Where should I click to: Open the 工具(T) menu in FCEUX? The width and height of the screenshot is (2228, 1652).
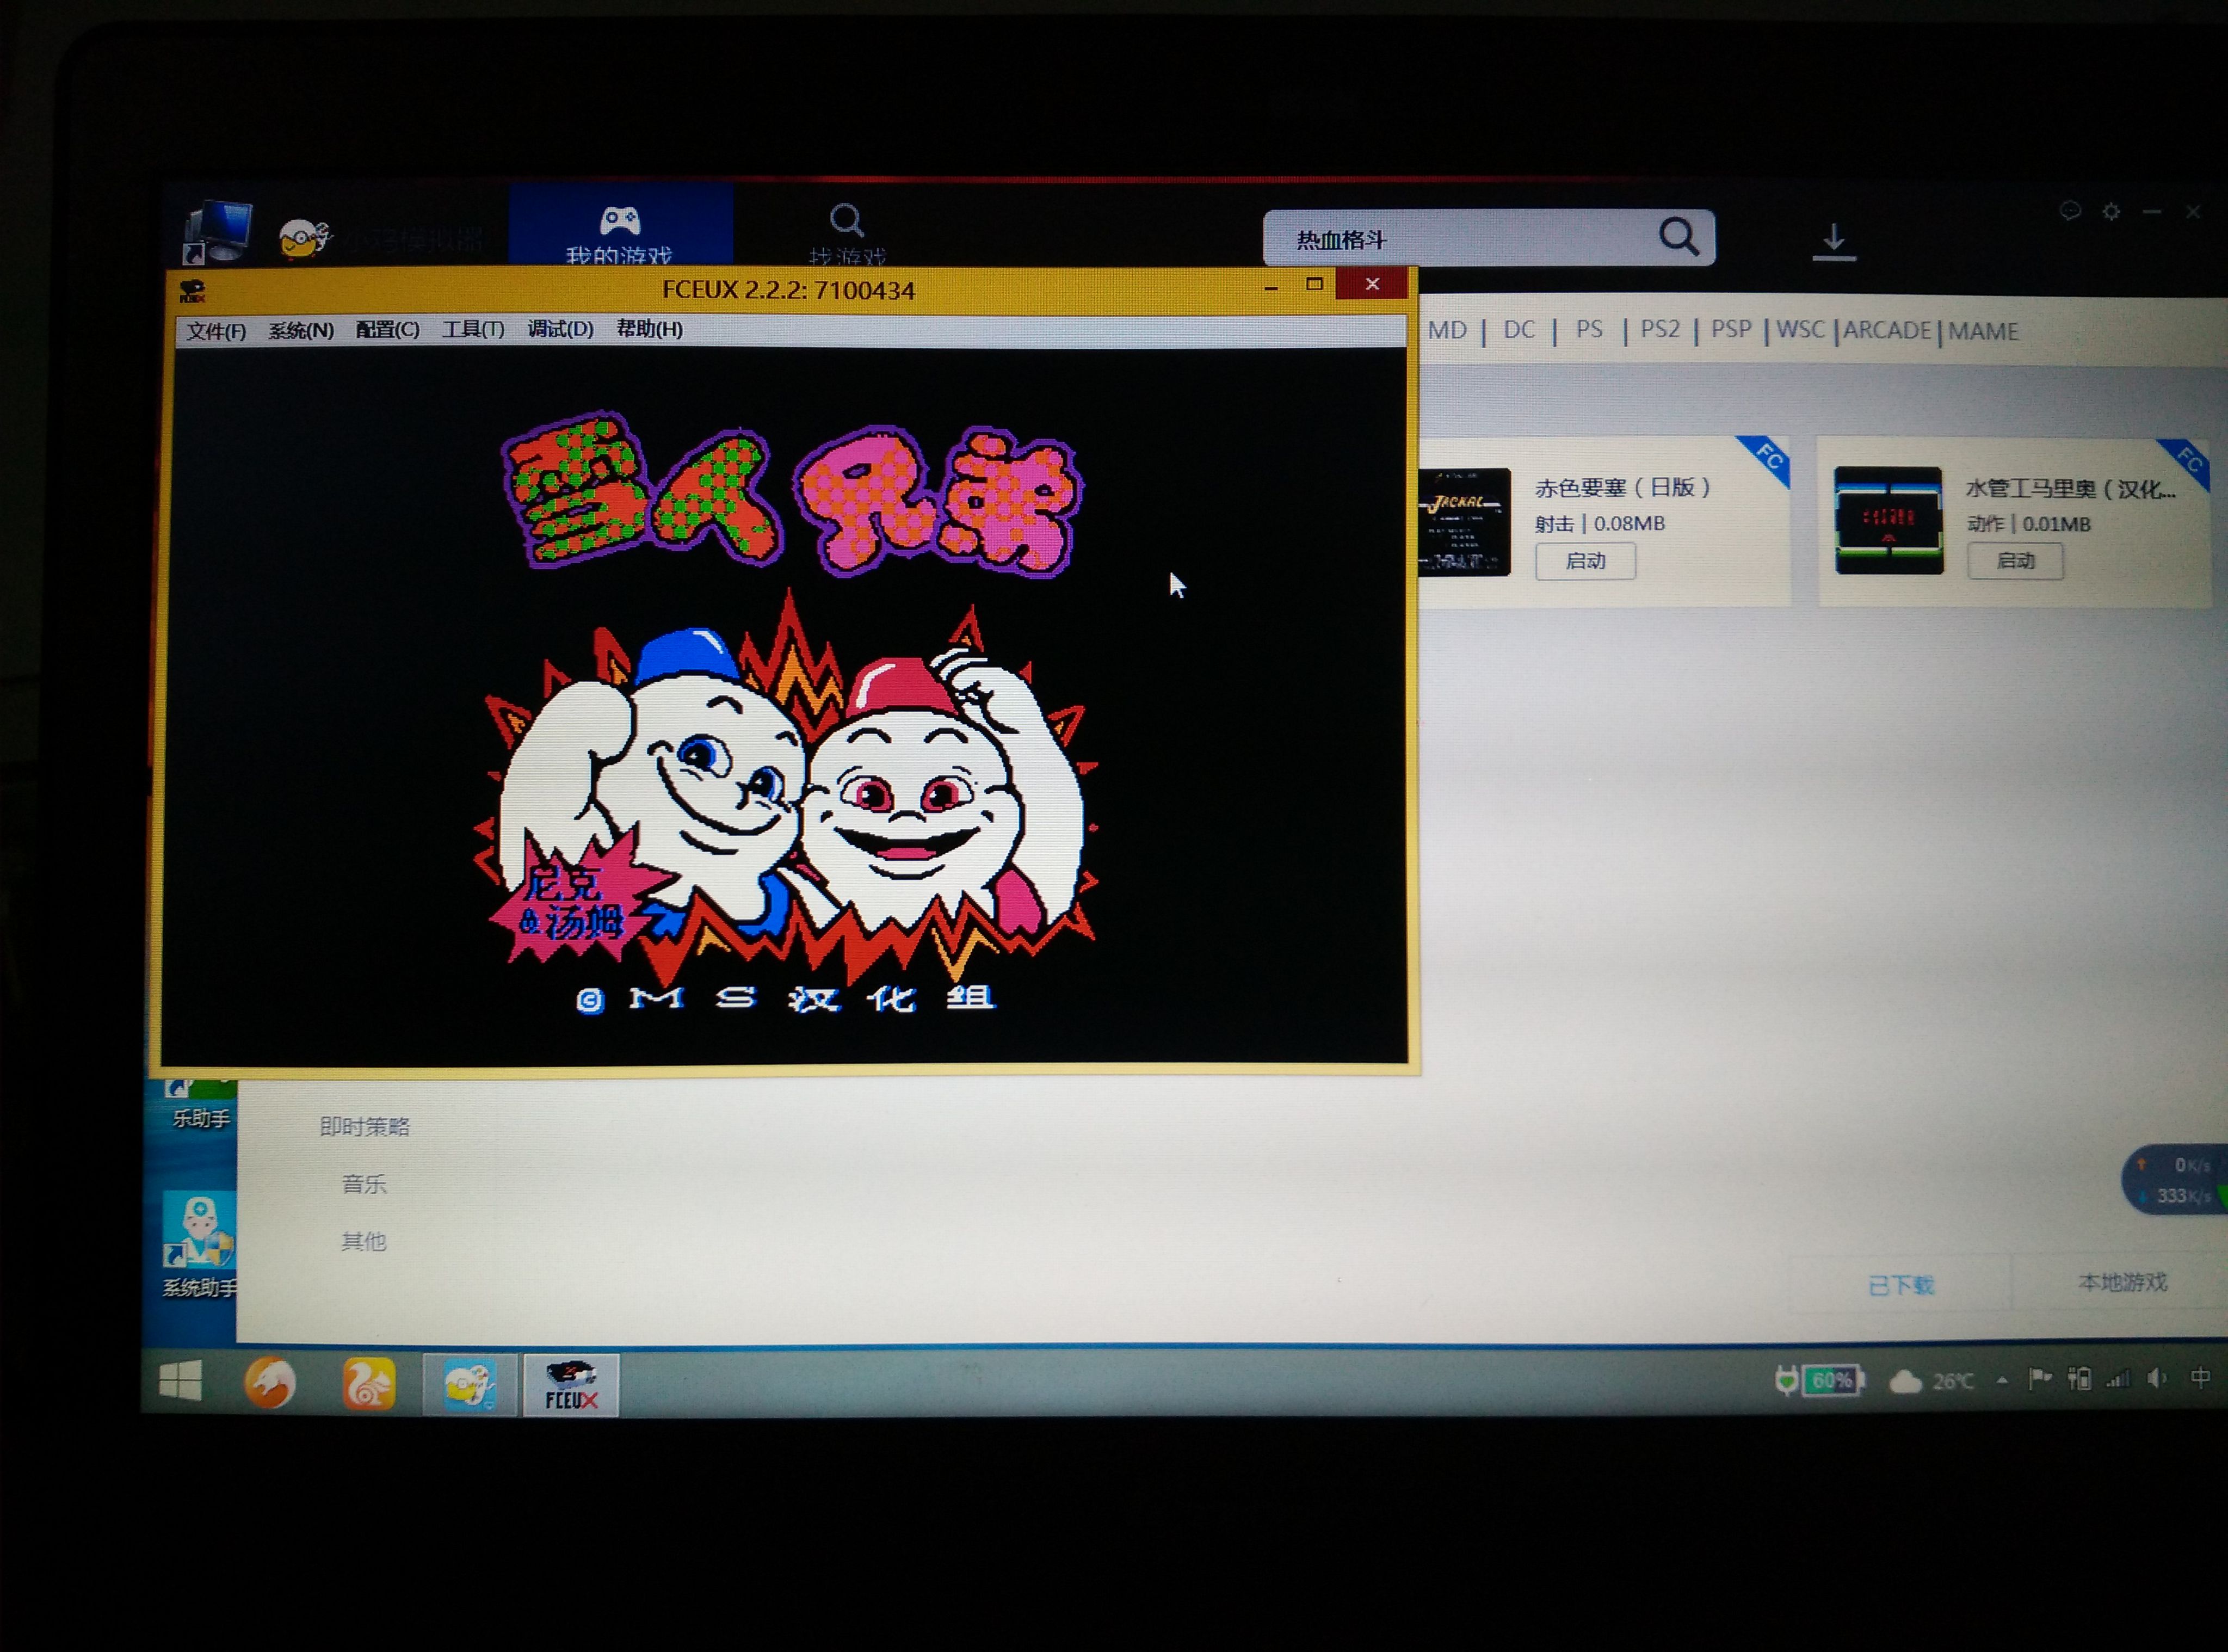(473, 329)
